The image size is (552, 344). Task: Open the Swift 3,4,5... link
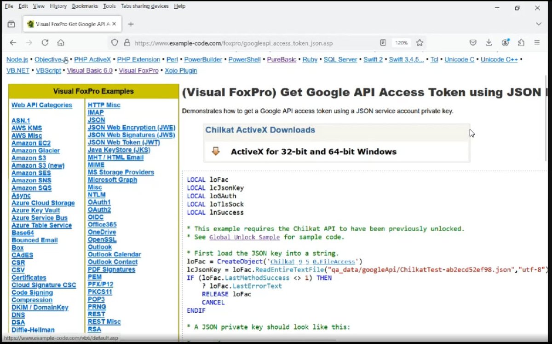(407, 59)
